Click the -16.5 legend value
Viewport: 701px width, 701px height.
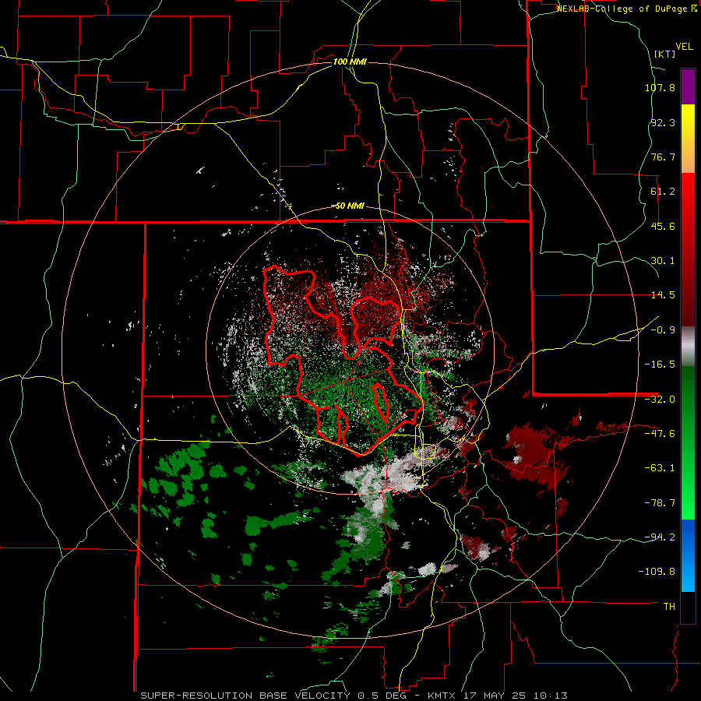(x=660, y=365)
